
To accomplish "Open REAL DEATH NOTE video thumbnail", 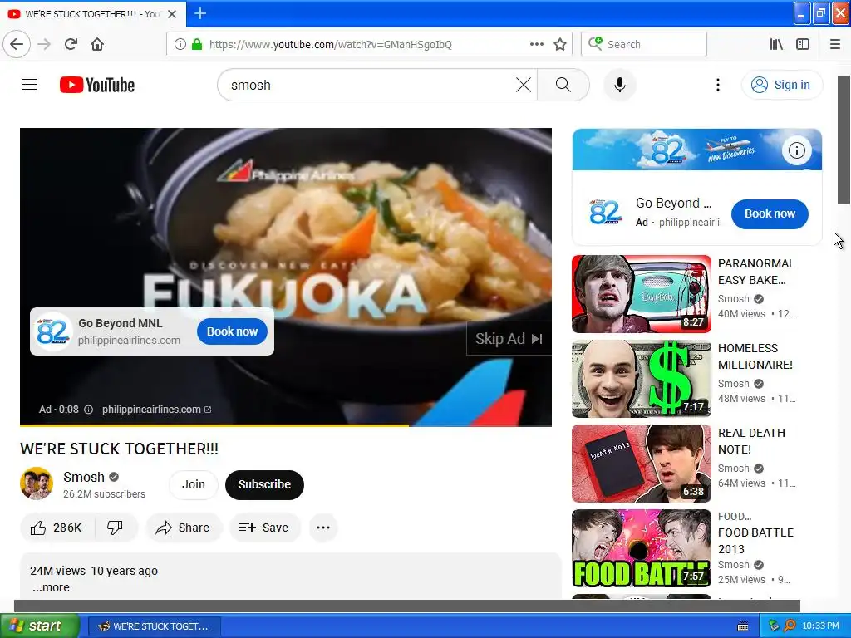I will click(x=642, y=464).
